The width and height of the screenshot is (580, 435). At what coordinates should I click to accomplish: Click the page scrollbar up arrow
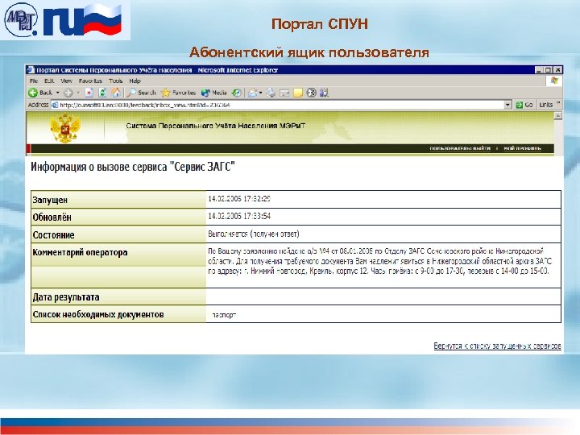click(557, 116)
